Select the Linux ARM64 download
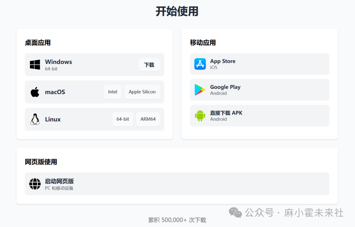The width and height of the screenshot is (355, 227). coord(148,119)
